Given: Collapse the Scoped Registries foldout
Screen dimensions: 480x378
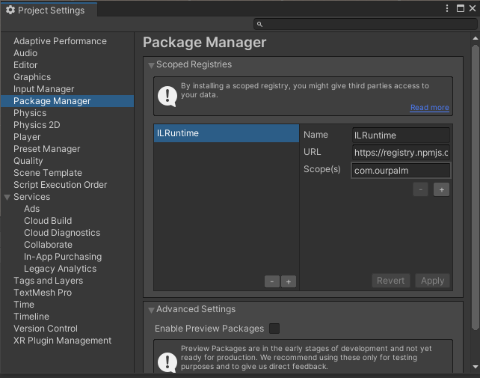Looking at the screenshot, I should pyautogui.click(x=151, y=65).
